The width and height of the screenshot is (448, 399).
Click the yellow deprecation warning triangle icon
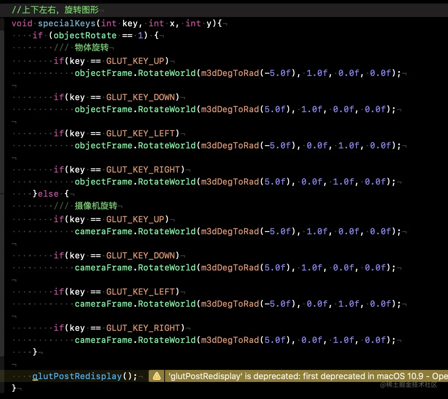click(x=156, y=376)
